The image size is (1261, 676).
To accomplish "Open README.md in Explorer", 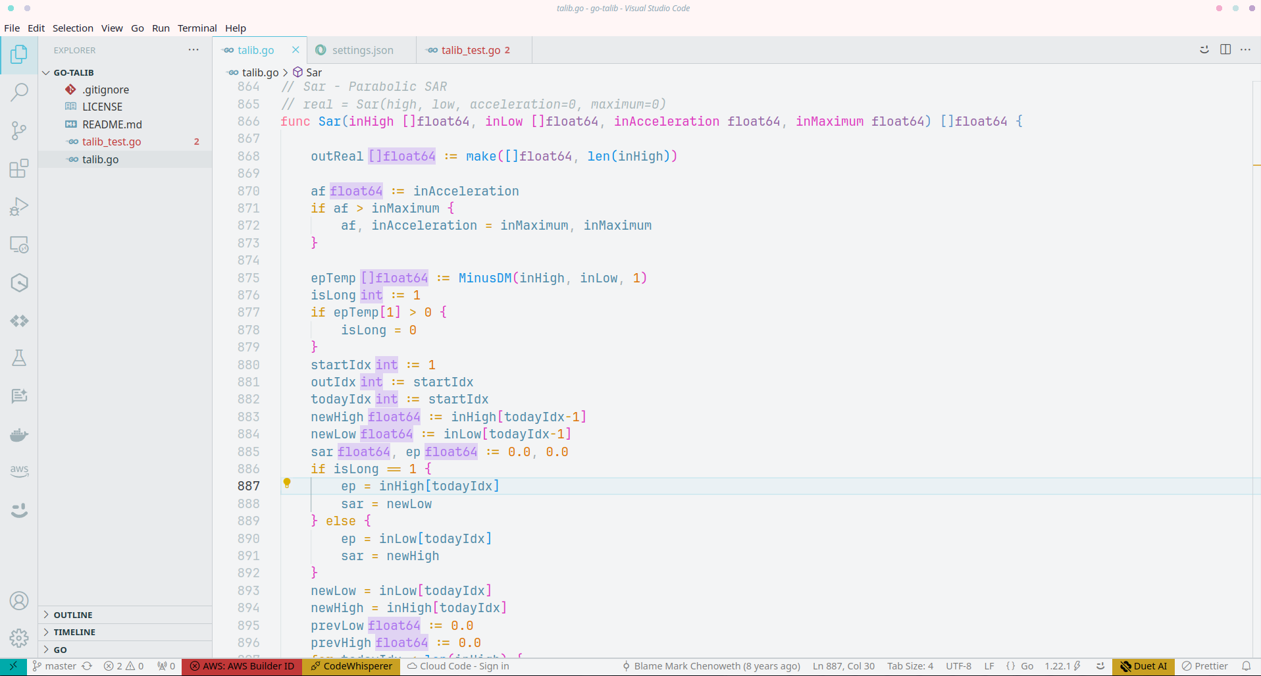I will pos(125,124).
